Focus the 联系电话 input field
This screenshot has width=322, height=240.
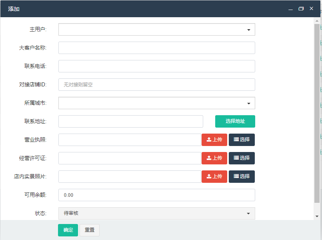point(157,66)
